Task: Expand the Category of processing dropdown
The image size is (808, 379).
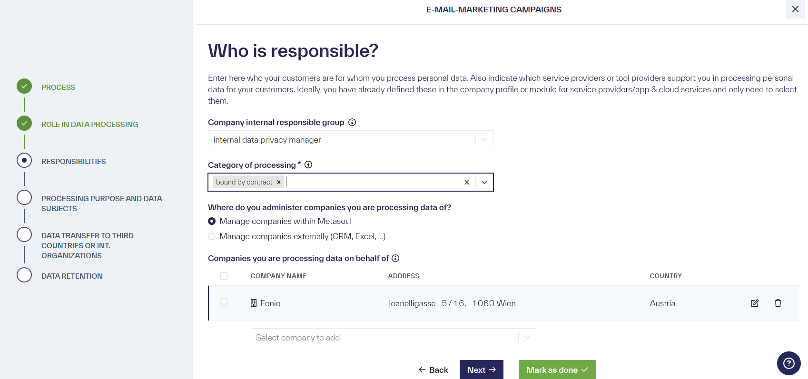Action: (x=484, y=182)
